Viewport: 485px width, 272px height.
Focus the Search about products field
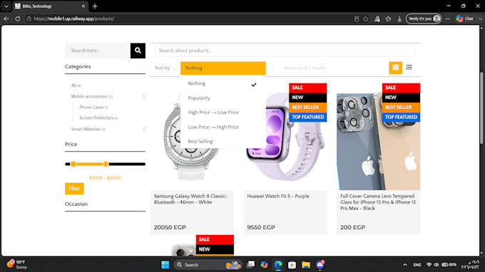point(285,51)
